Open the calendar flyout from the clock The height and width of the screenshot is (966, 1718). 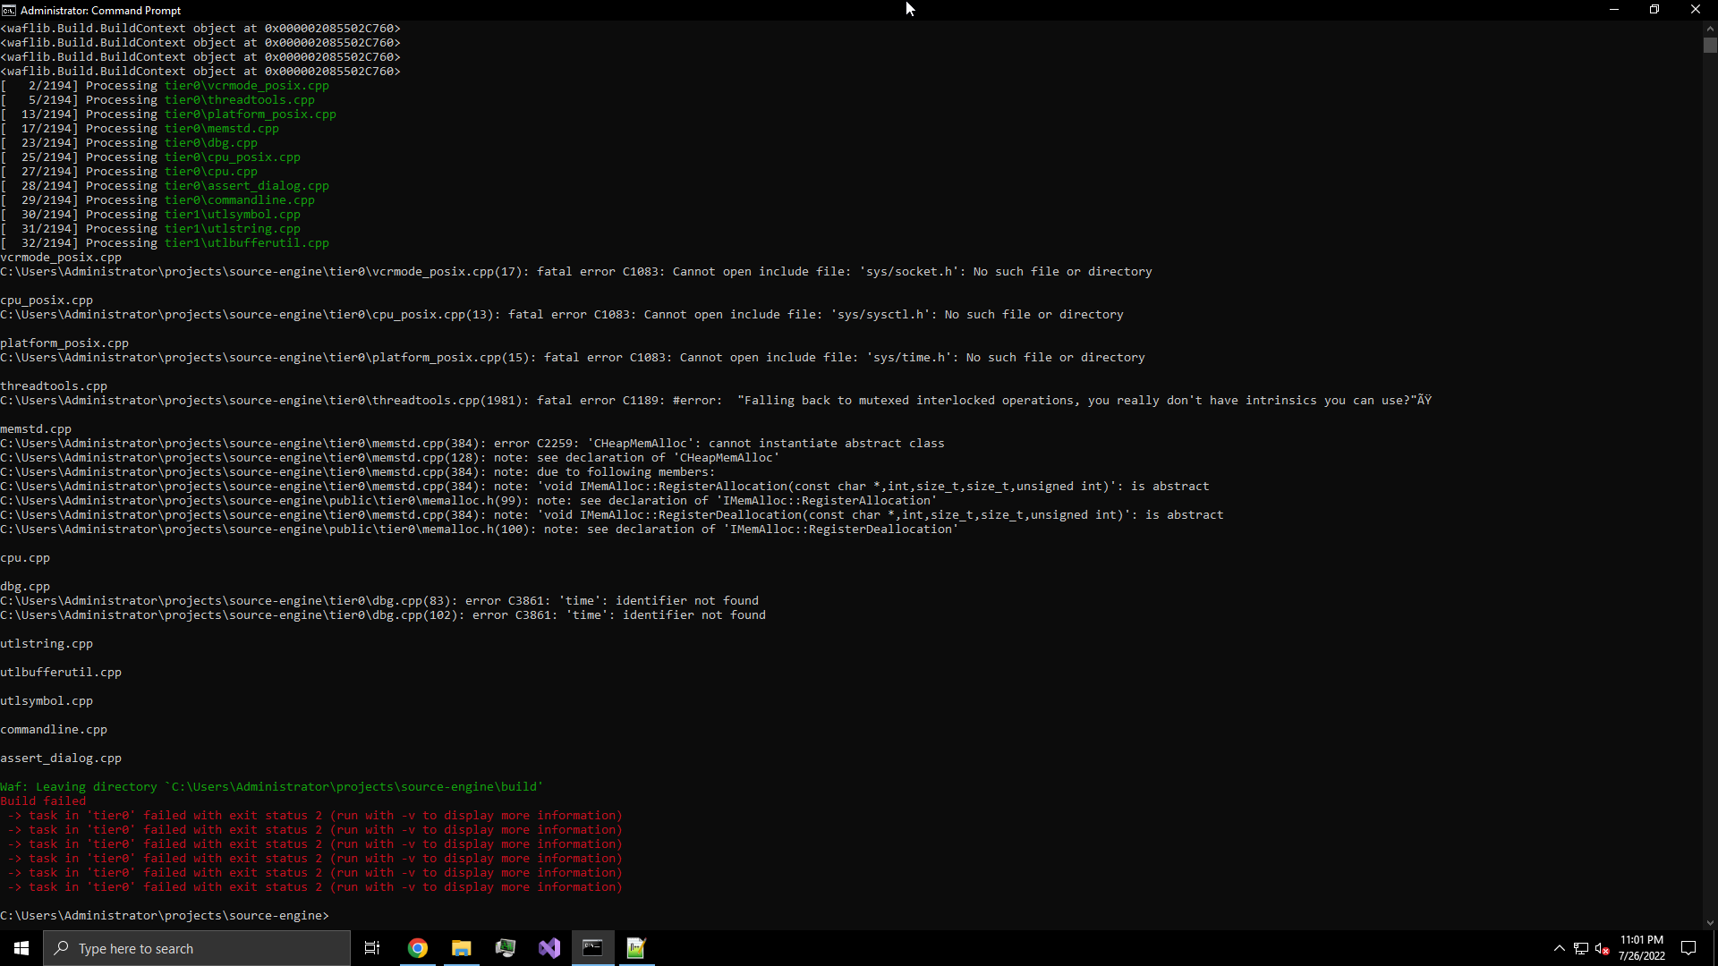[x=1642, y=939]
